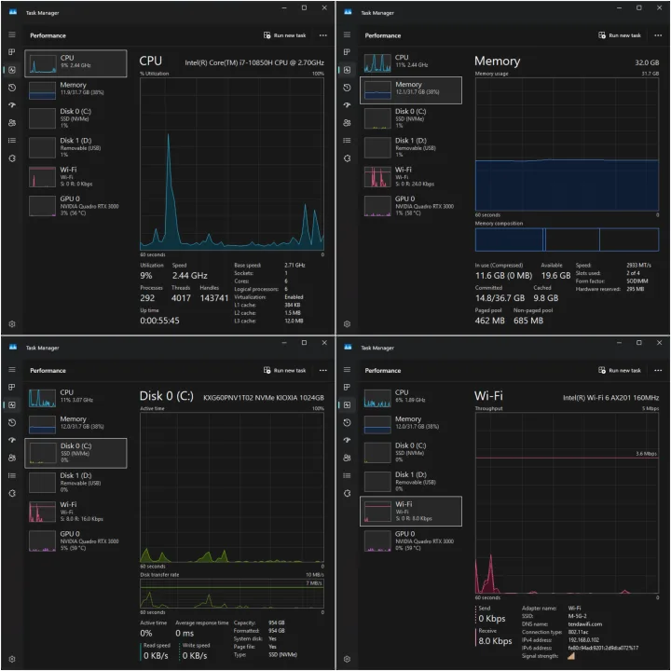
Task: Go to Details icon in Disk 0 window
Action: 12,475
